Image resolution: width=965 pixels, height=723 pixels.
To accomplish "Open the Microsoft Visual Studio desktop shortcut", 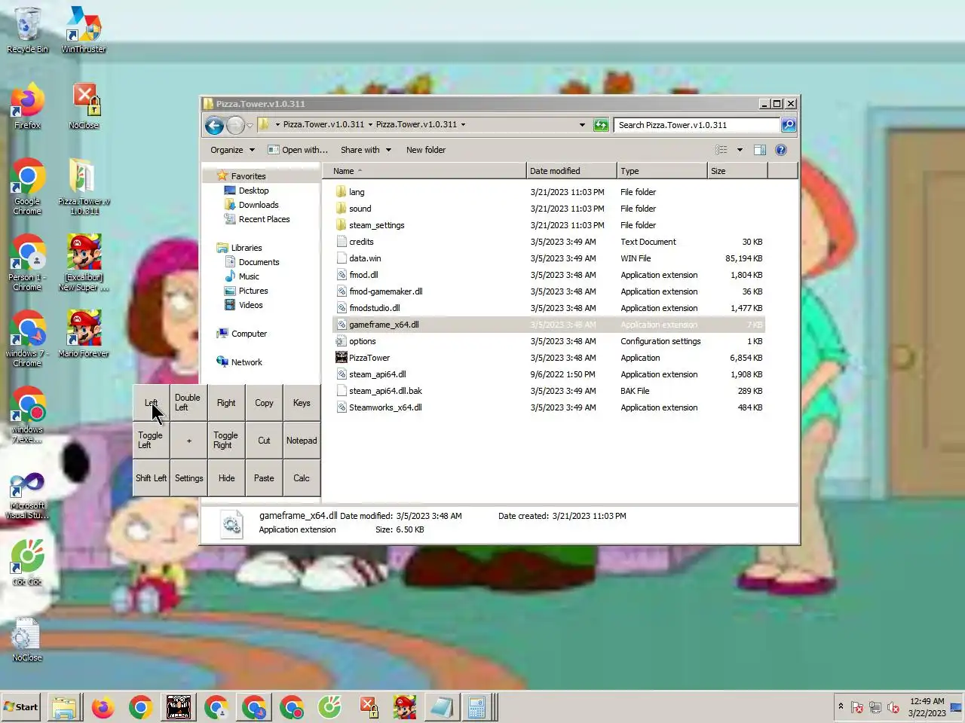I will coord(27,496).
